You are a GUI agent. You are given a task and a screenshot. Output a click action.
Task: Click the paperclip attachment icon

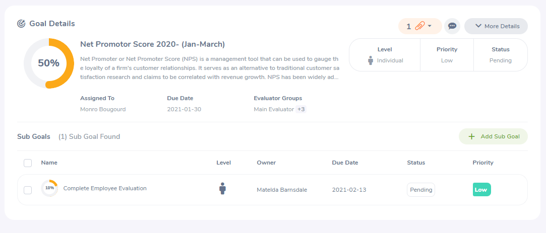tap(419, 26)
